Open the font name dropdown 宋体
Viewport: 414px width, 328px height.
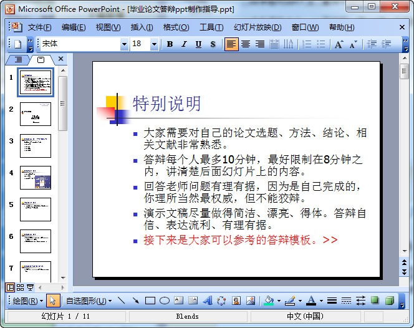pos(124,44)
